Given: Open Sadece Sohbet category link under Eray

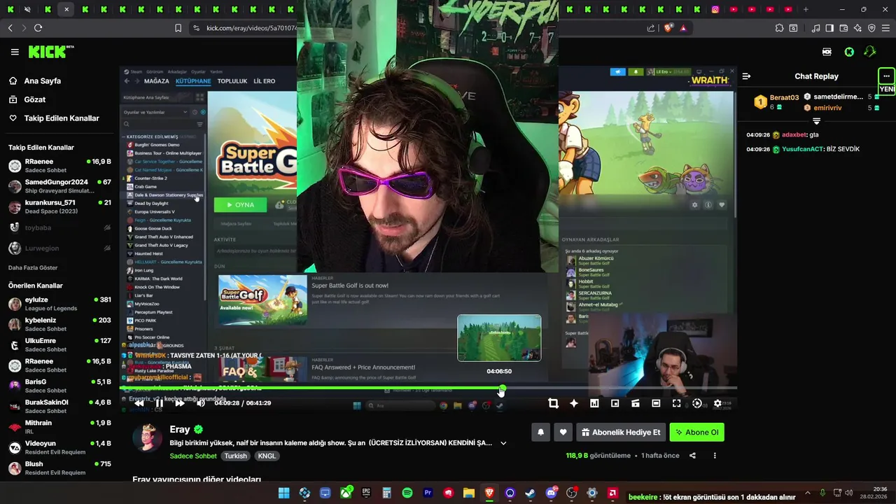Looking at the screenshot, I should [x=193, y=456].
